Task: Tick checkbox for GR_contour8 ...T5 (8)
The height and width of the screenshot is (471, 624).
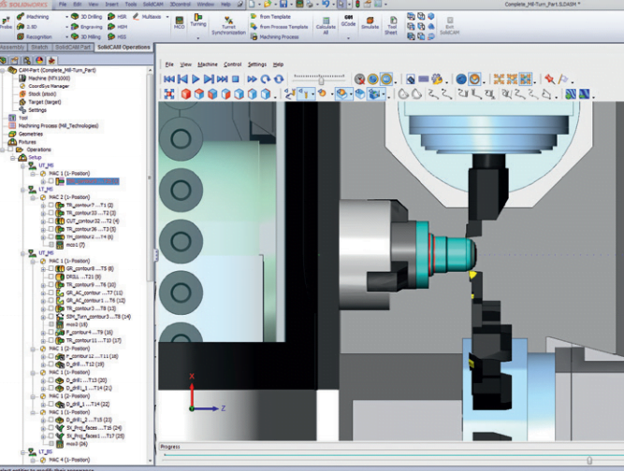Action: pyautogui.click(x=51, y=269)
